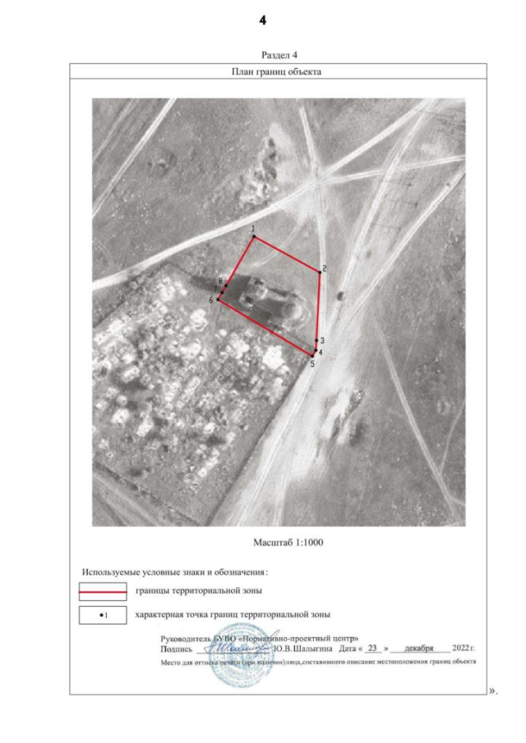
Task: Click boundary point 2 on the map
Action: (x=319, y=272)
